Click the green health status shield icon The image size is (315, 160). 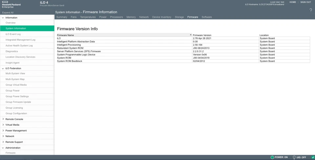tap(313, 157)
